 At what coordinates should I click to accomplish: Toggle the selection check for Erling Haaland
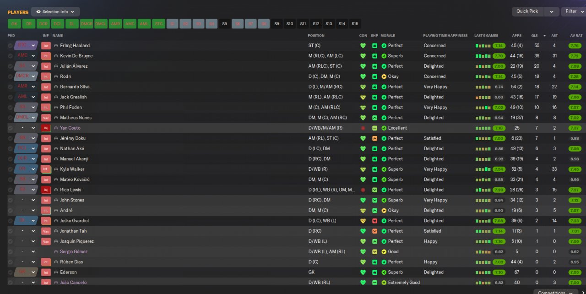point(10,45)
